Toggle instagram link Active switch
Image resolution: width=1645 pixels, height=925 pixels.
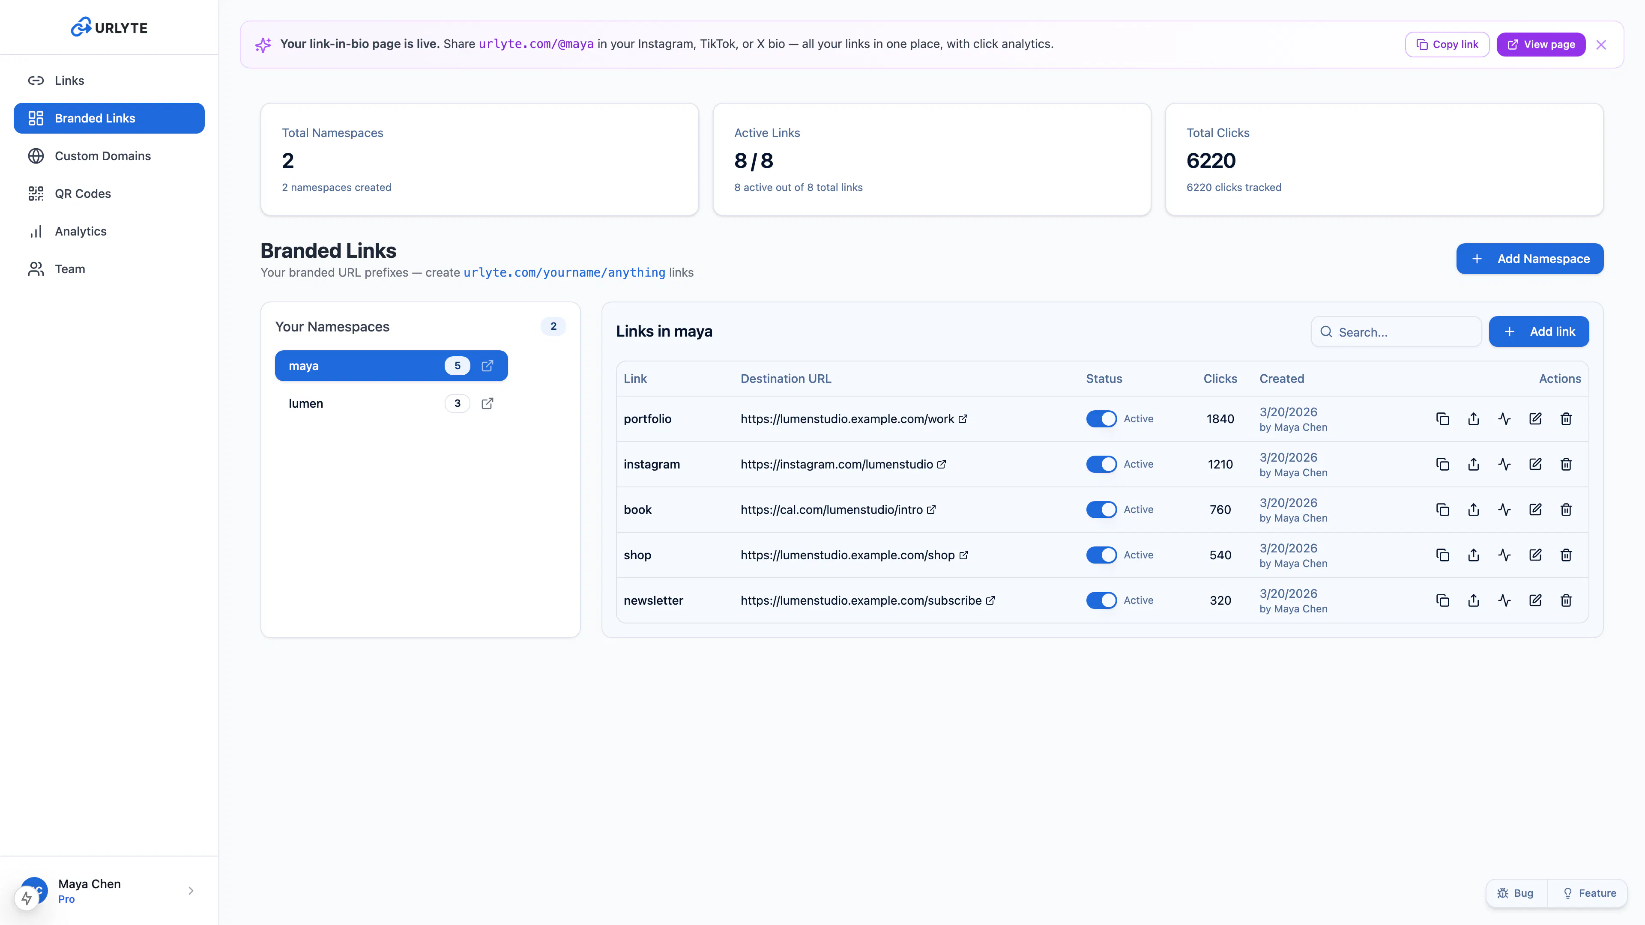click(1101, 464)
